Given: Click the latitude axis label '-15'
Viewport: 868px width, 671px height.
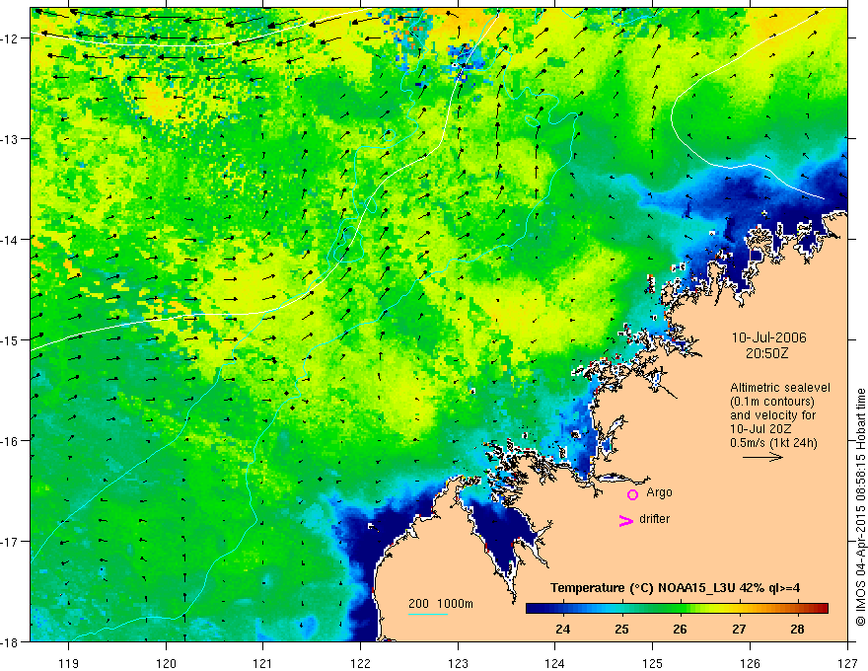Looking at the screenshot, I should tap(10, 340).
